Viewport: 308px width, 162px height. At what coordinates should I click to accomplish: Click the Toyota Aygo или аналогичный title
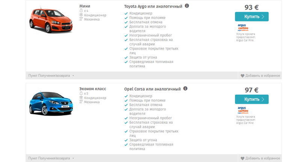(153, 6)
